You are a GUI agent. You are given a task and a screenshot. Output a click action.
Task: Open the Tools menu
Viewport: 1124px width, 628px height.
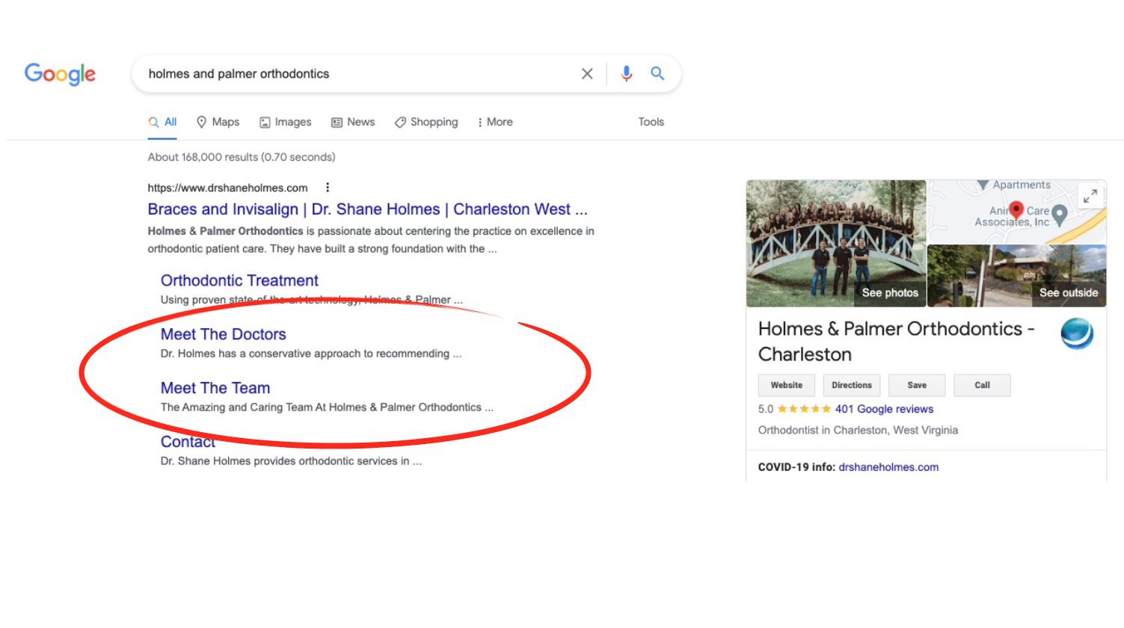point(651,122)
